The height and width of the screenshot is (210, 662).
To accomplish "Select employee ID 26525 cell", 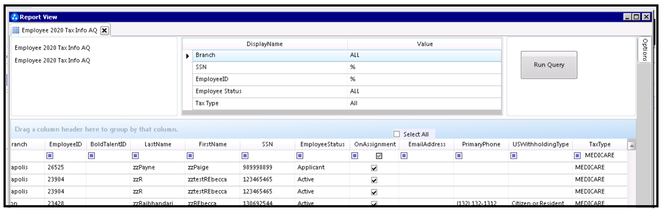I will (65, 167).
